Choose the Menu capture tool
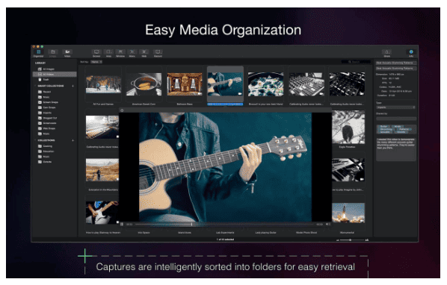Viewport: 447px width, 285px height. click(x=132, y=53)
